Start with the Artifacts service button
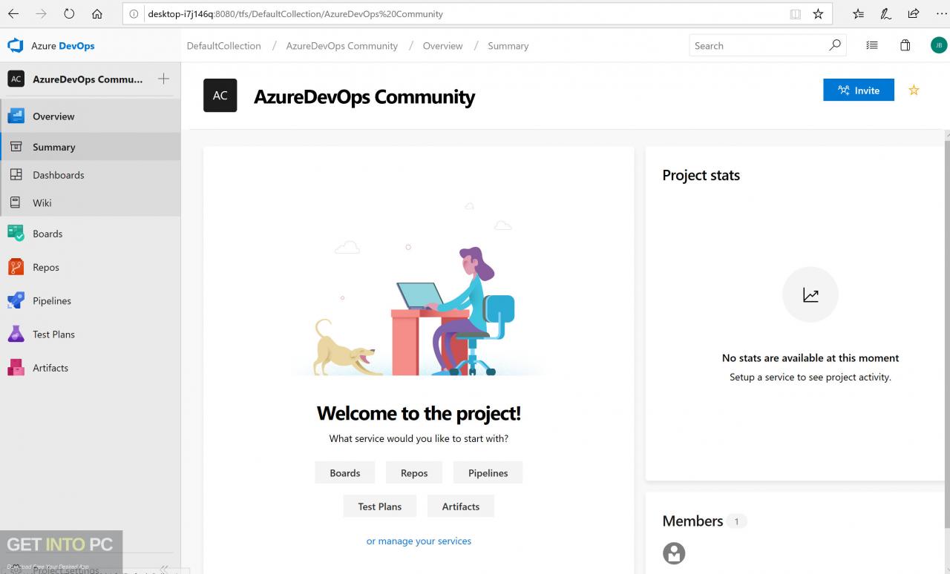 (x=461, y=506)
